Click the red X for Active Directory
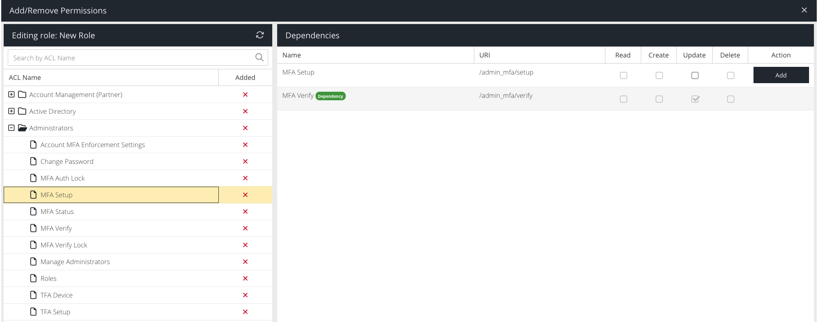Viewport: 818px width, 322px height. click(x=245, y=111)
